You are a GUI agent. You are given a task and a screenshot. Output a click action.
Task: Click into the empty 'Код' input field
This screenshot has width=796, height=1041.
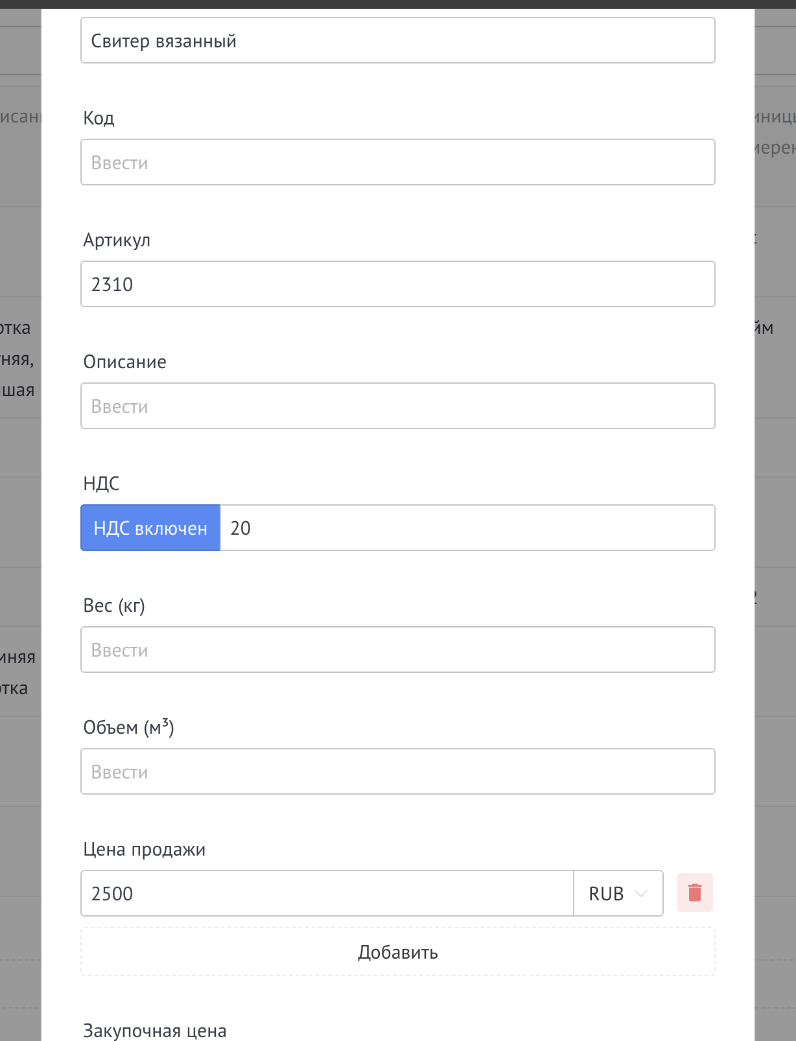pos(397,162)
